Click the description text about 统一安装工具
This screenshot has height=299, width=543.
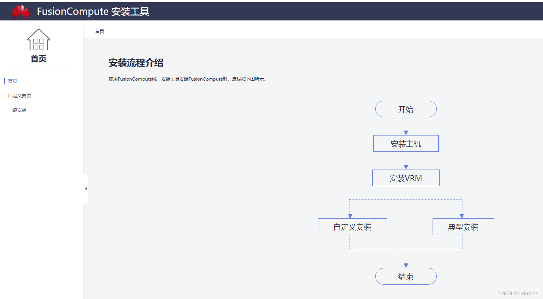tap(188, 79)
